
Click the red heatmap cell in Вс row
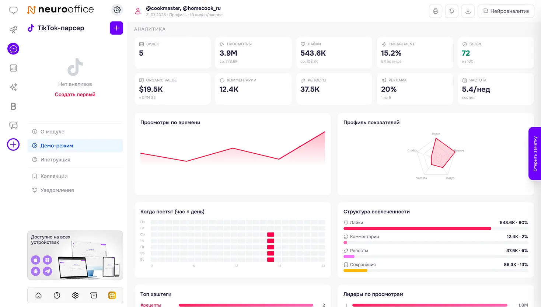pyautogui.click(x=270, y=259)
